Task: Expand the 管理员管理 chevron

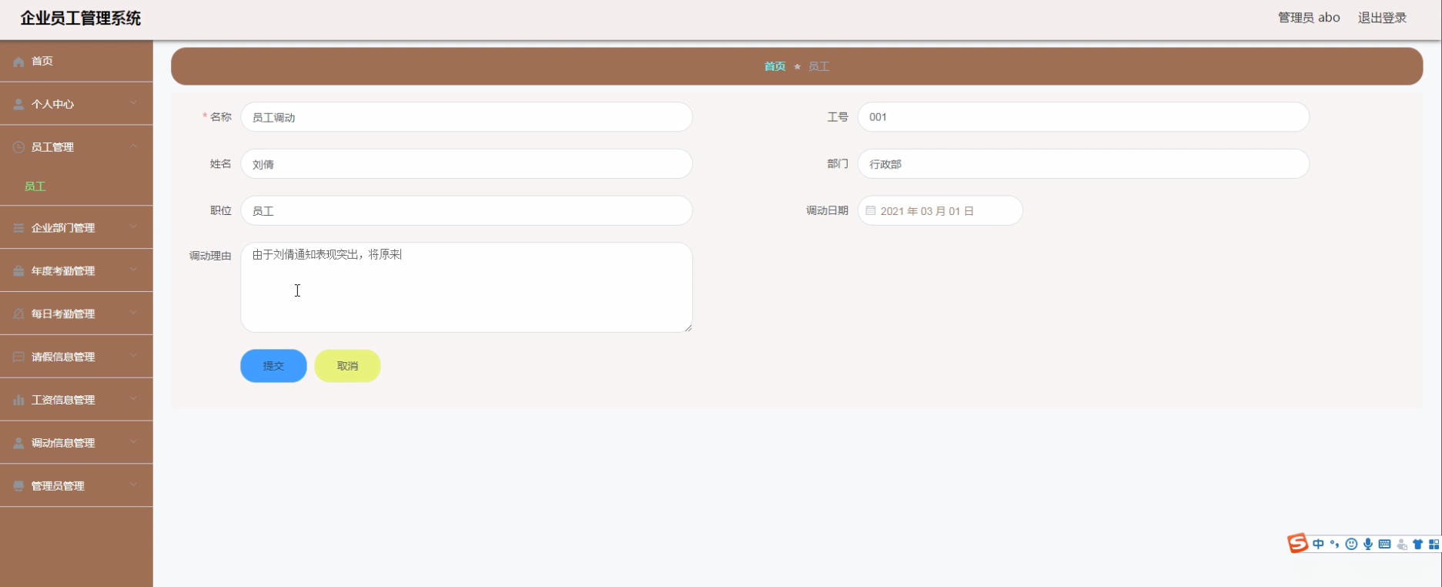Action: tap(133, 485)
